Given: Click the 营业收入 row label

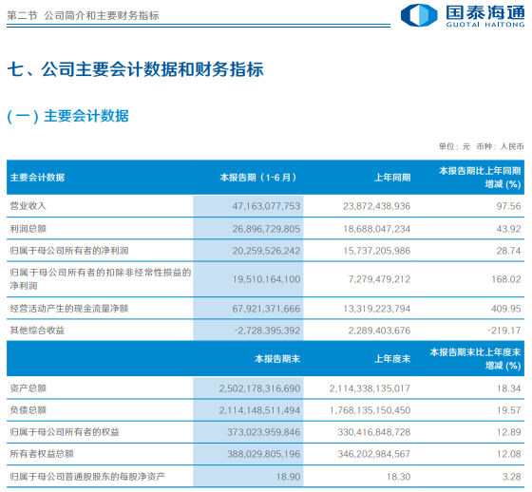Looking at the screenshot, I should click(x=28, y=206).
